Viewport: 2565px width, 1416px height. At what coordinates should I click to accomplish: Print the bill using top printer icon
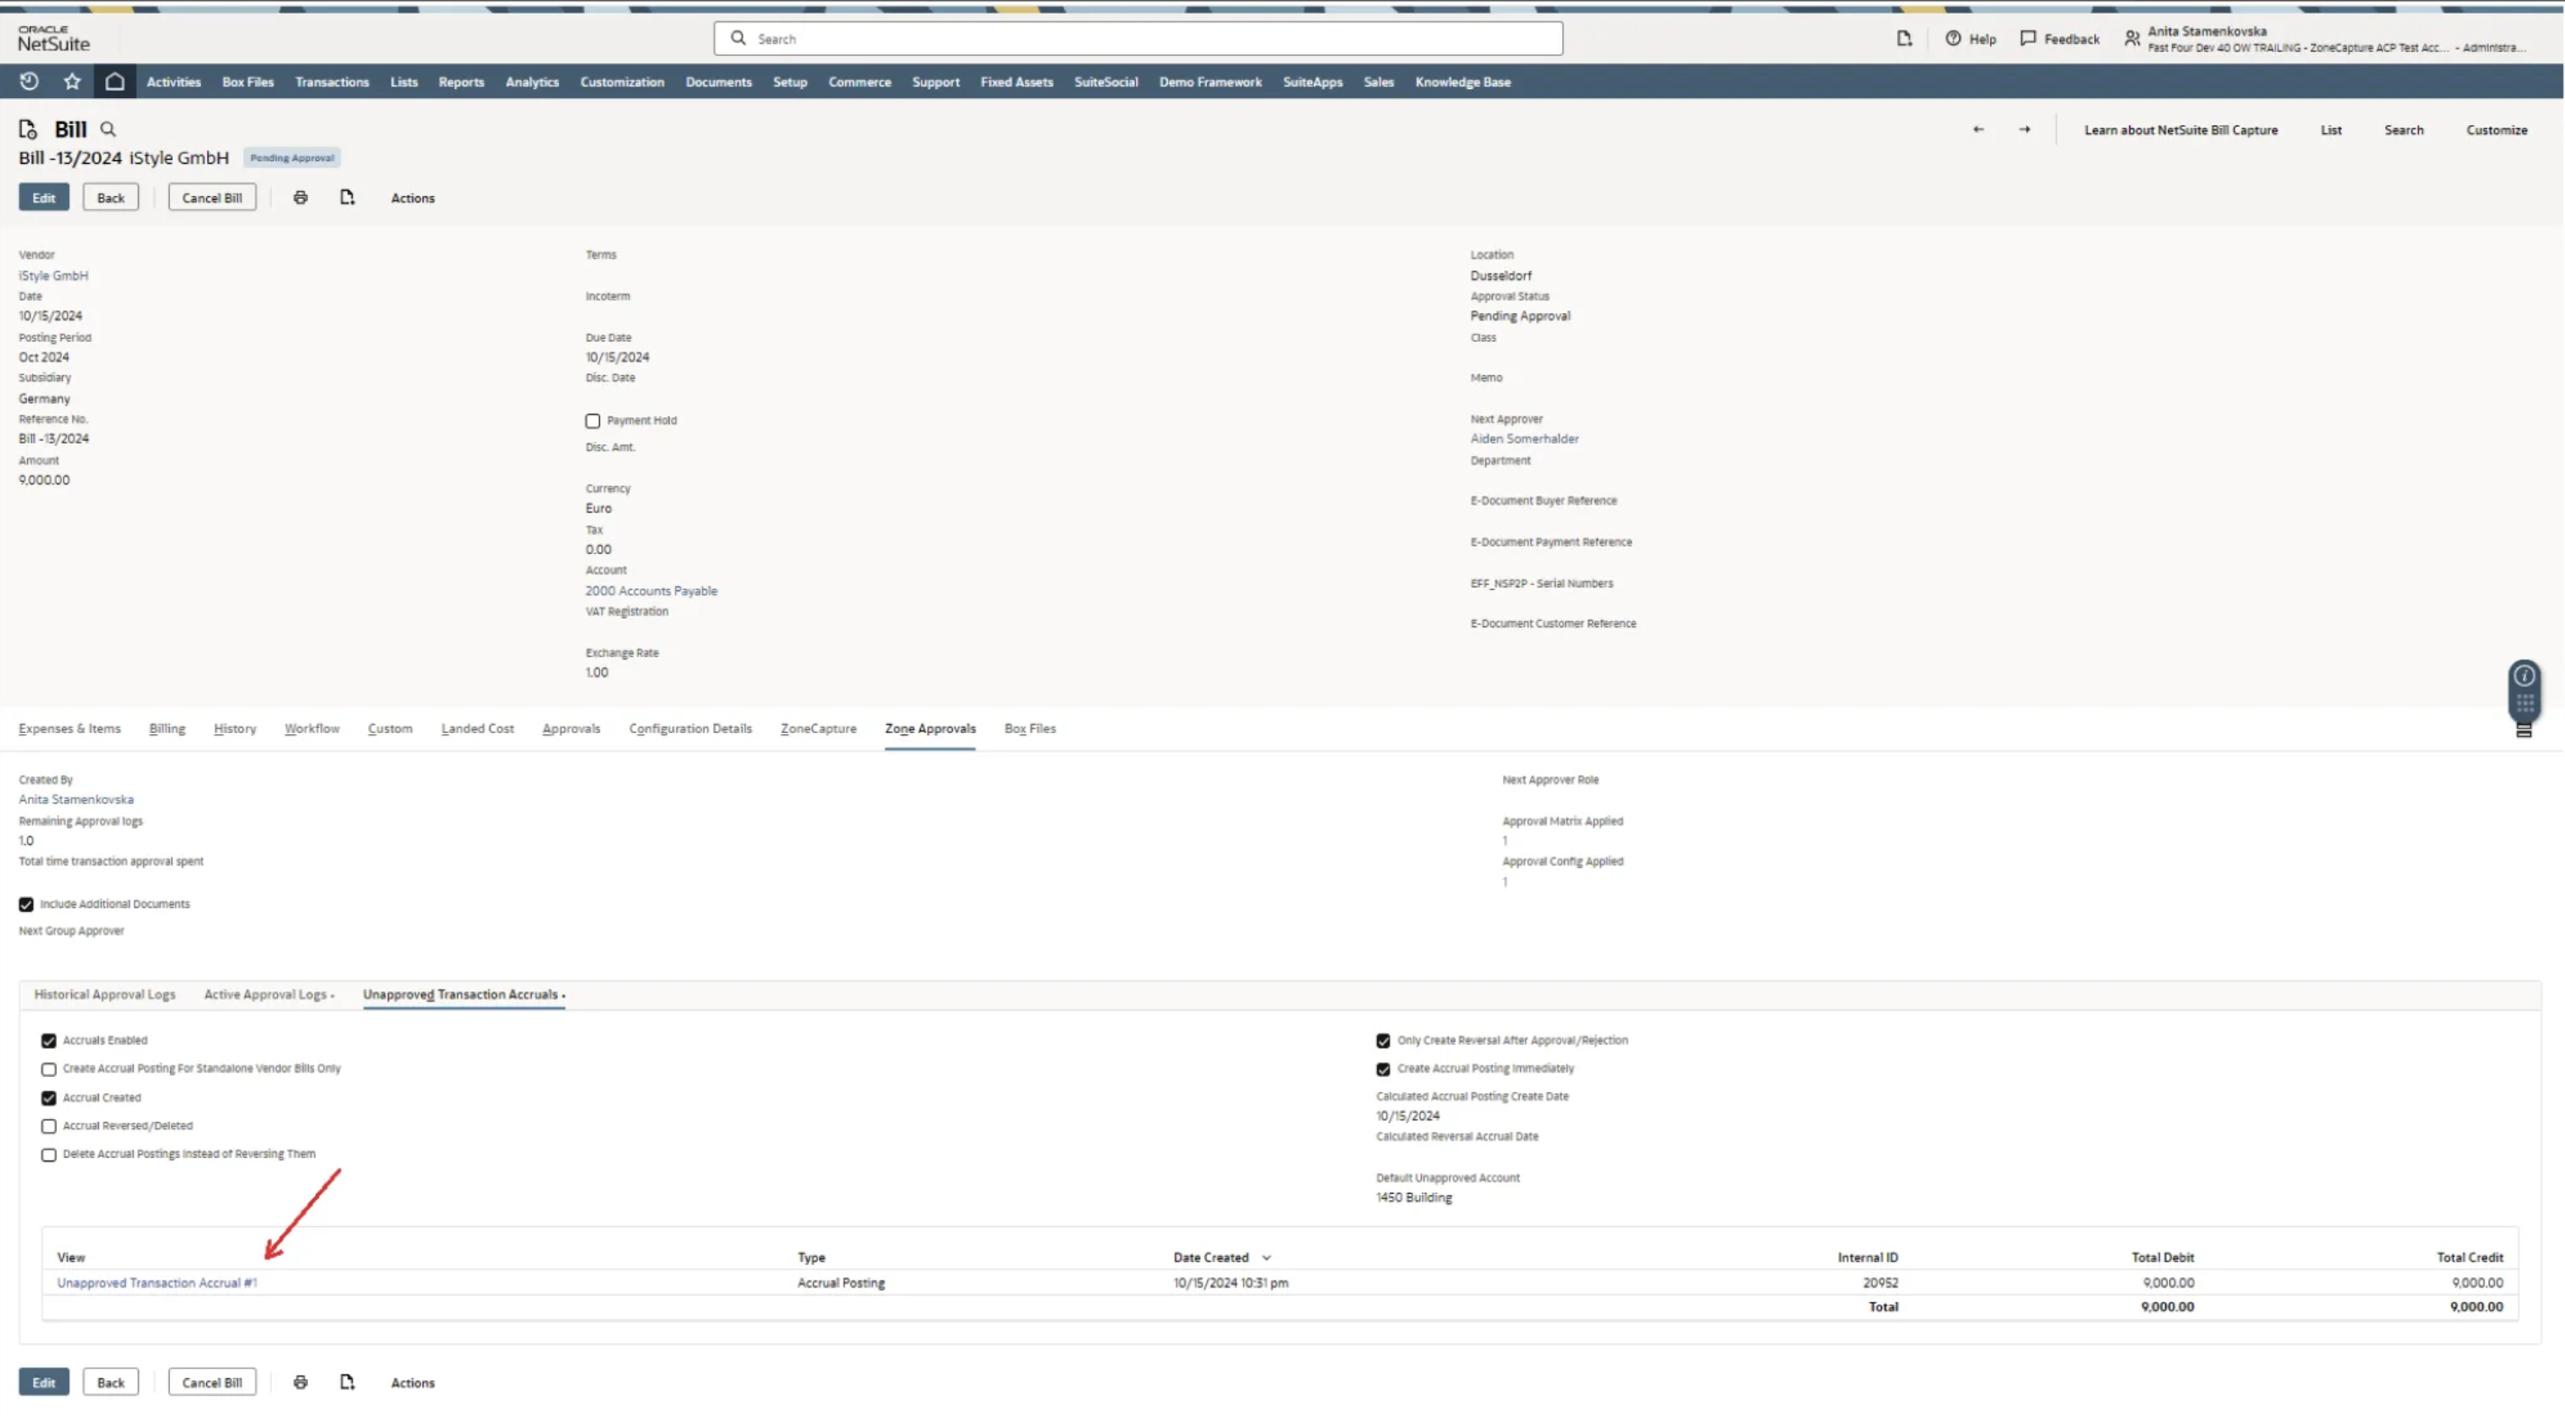click(x=300, y=198)
